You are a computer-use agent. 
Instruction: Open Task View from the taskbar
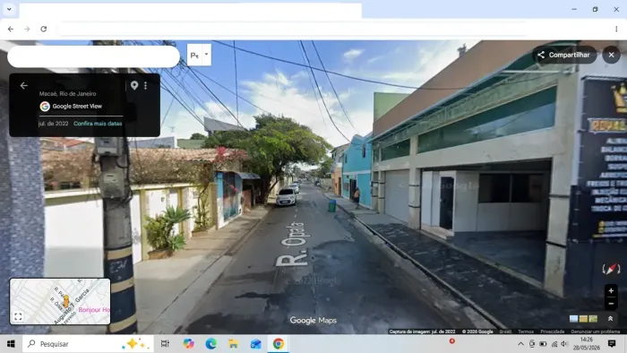click(165, 344)
